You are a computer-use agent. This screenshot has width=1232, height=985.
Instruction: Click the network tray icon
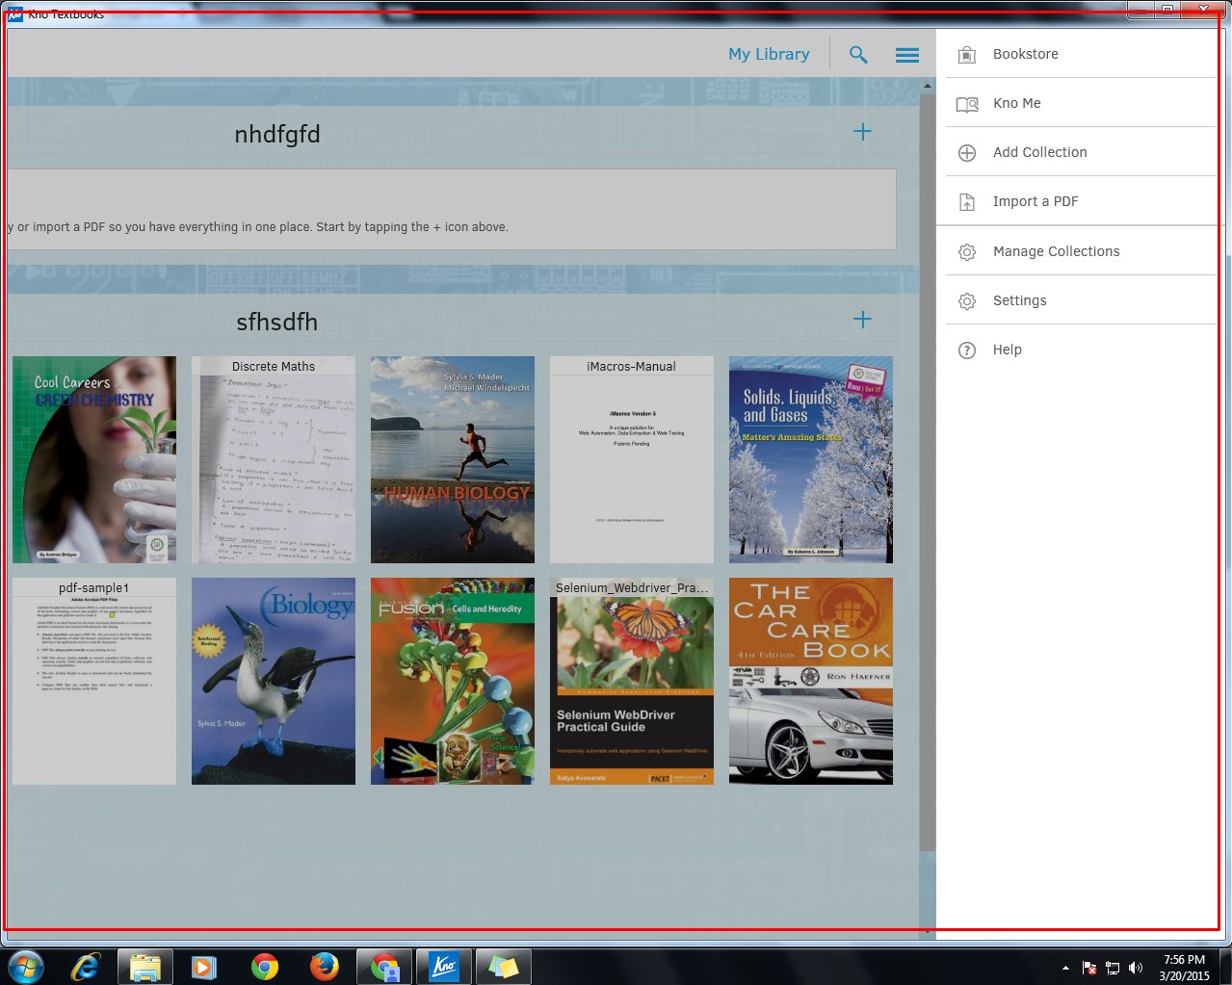pyautogui.click(x=1113, y=968)
